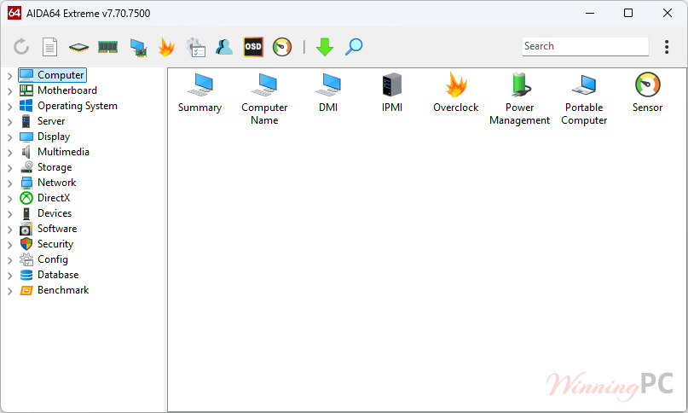Maximize the AIDA64 window
The image size is (688, 413).
[628, 13]
